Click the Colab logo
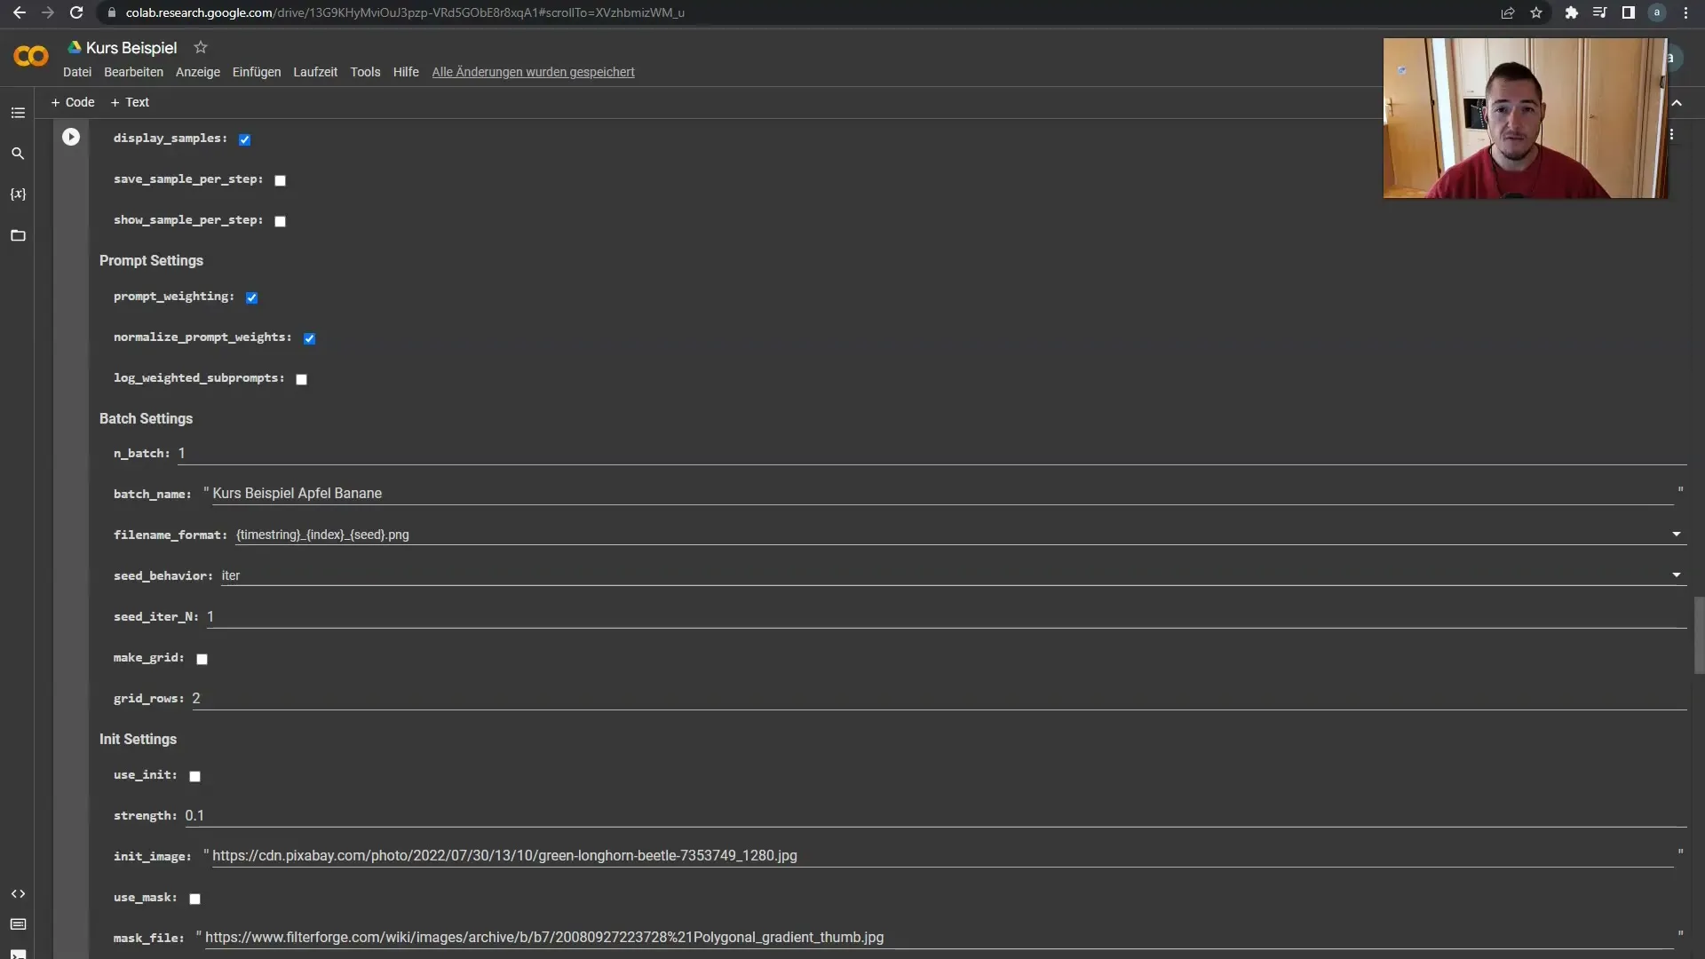This screenshot has height=959, width=1705. 31,57
